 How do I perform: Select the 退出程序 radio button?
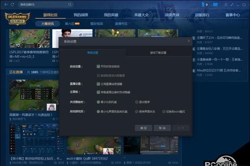pos(137,102)
